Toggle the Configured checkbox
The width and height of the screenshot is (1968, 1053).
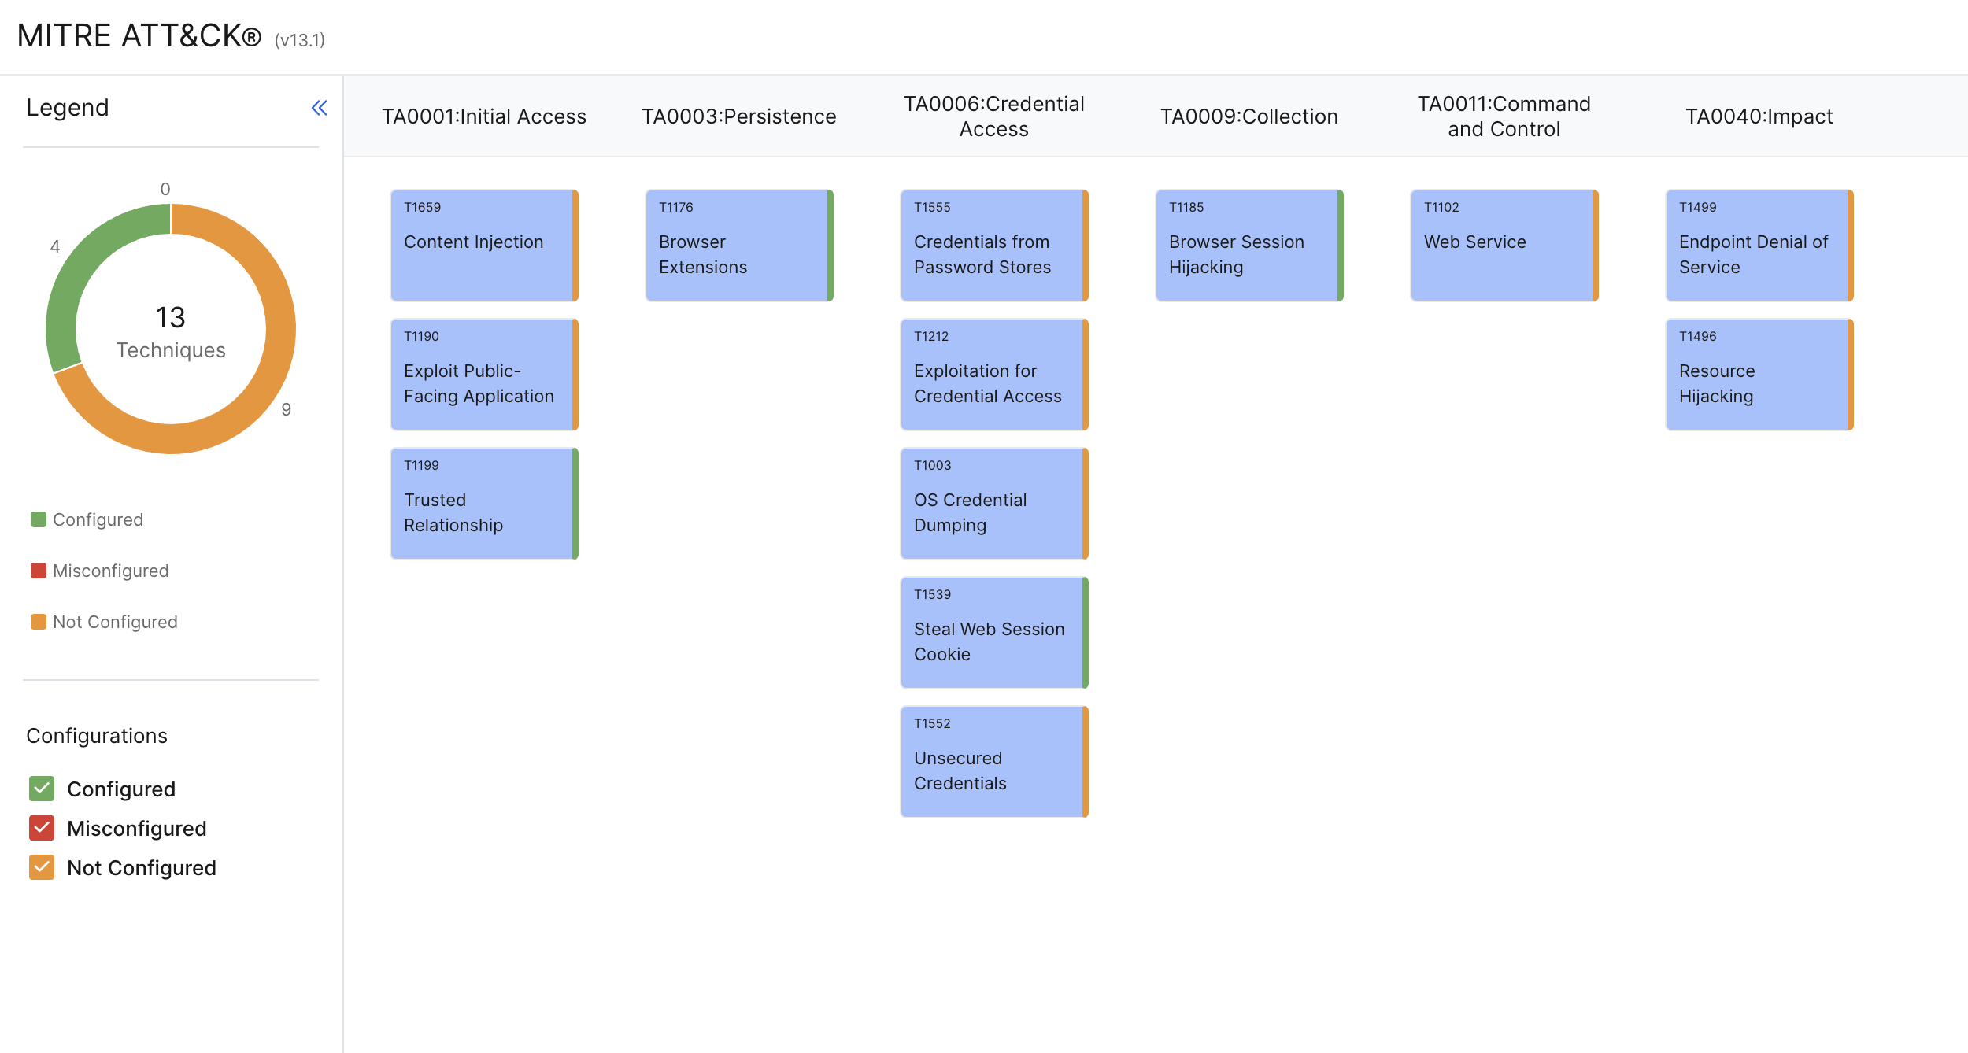click(42, 789)
